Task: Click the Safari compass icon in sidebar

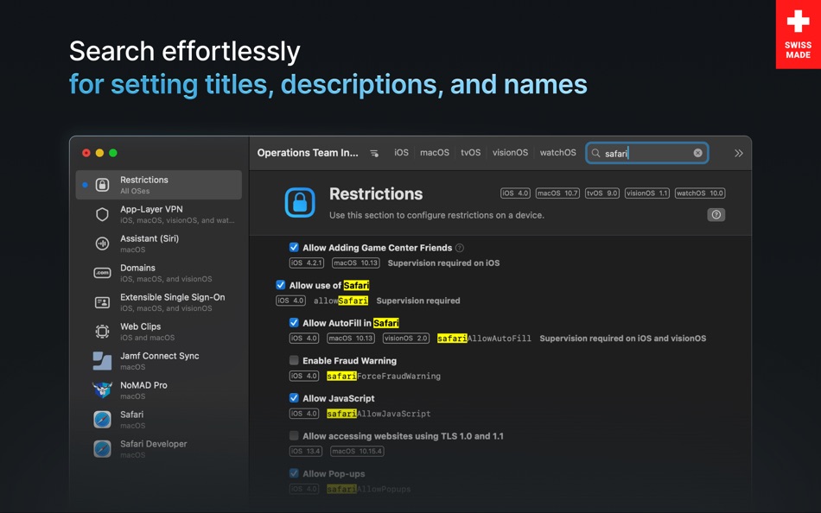Action: (x=102, y=420)
